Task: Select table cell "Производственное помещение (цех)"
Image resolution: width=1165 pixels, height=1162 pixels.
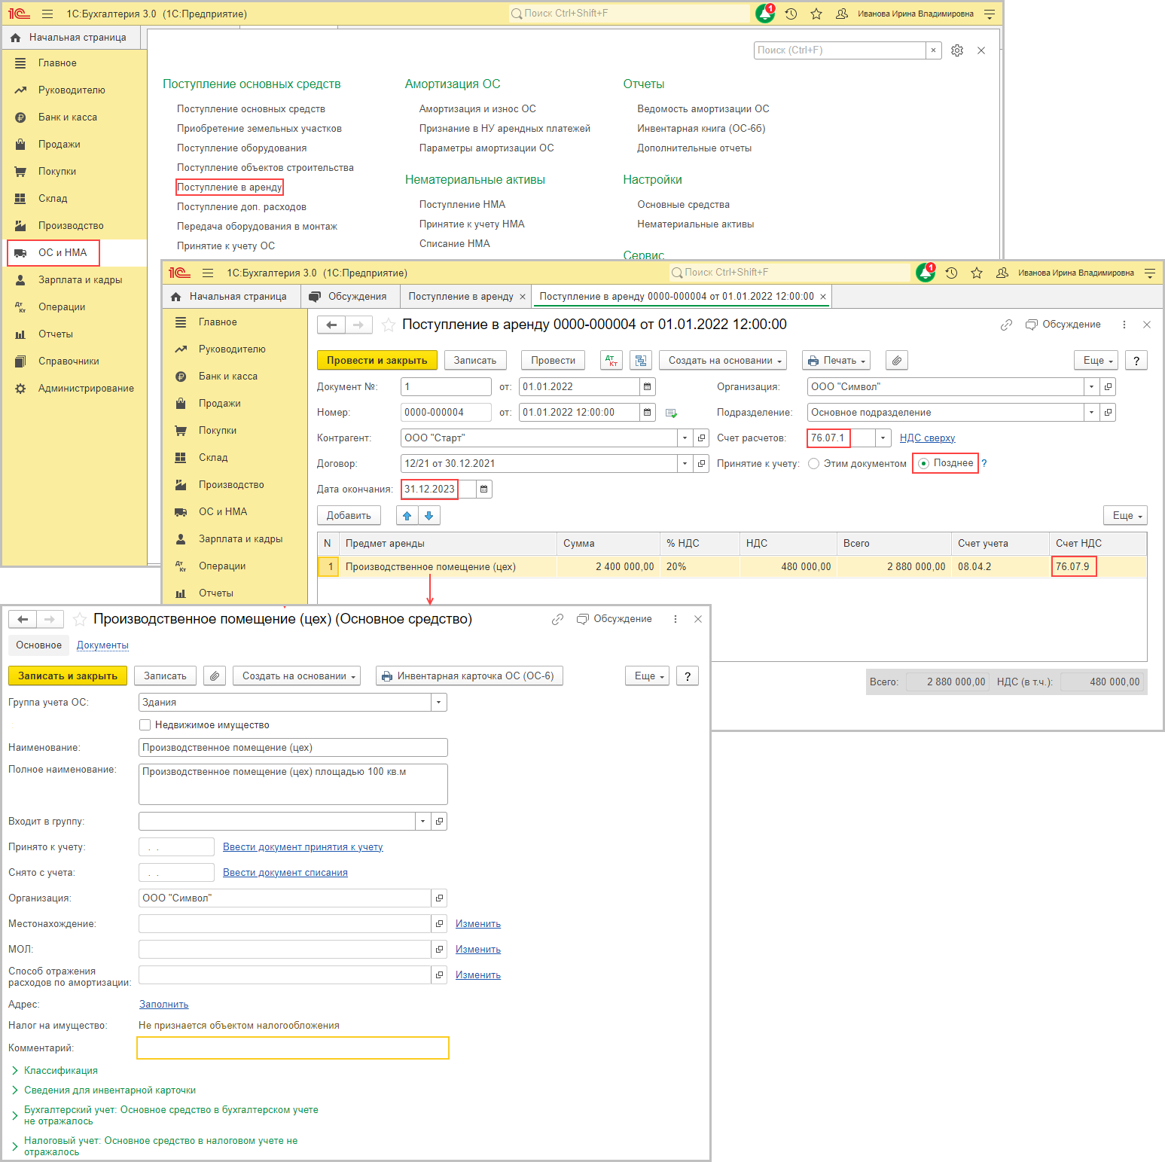Action: pyautogui.click(x=448, y=567)
